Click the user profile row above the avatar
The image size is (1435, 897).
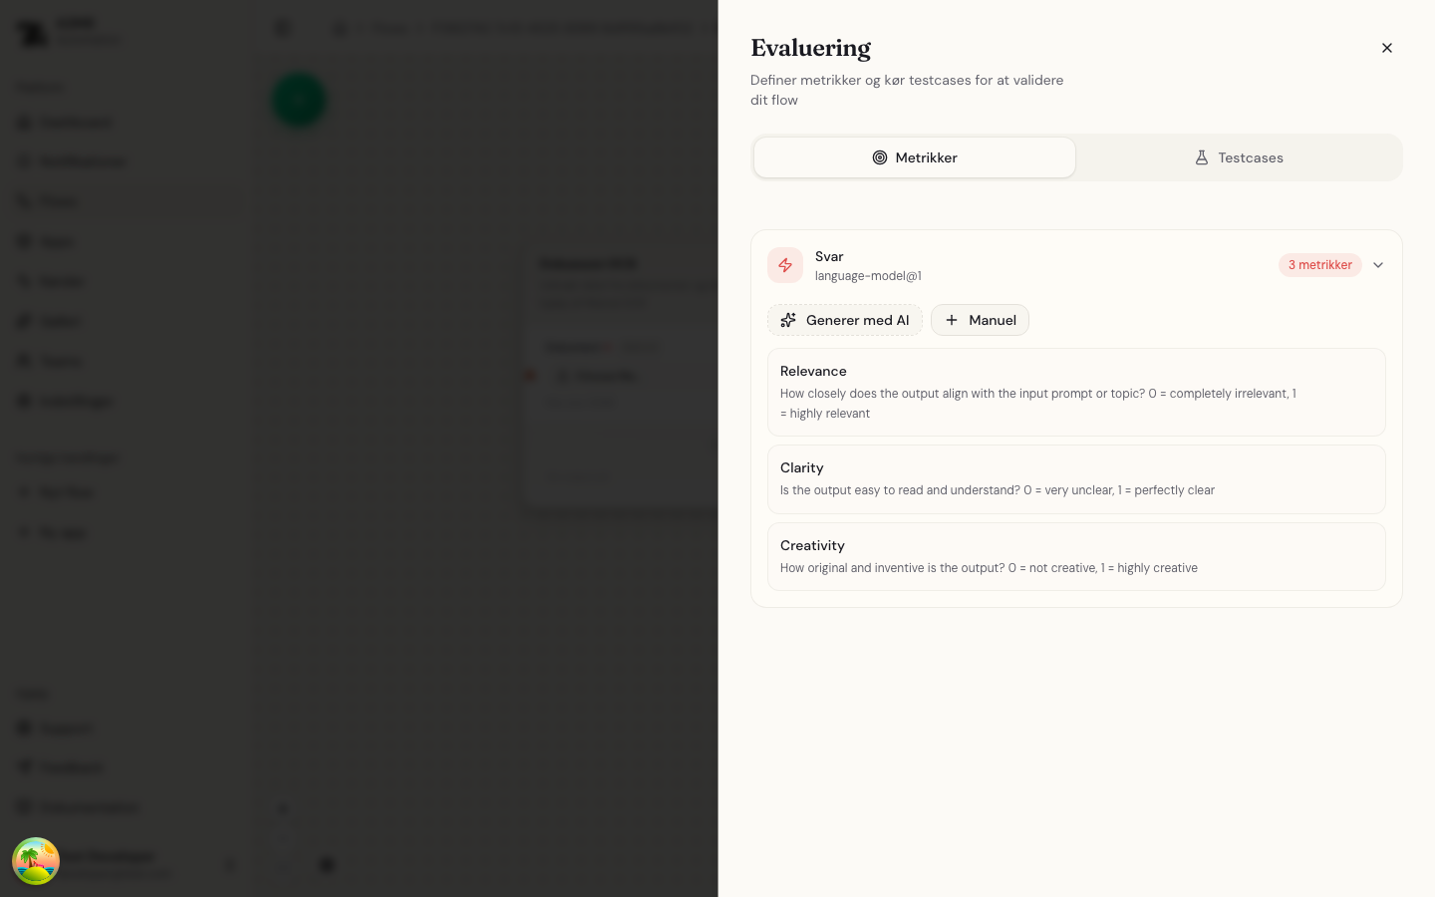[110, 860]
